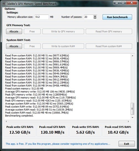Click the Number of passes input field

point(89,17)
